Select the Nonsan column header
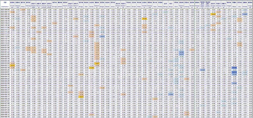This screenshot has height=118, width=253. pyautogui.click(x=92, y=5)
